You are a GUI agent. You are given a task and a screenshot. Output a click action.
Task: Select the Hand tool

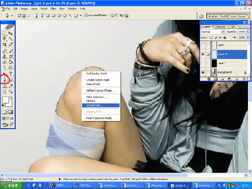(5, 91)
